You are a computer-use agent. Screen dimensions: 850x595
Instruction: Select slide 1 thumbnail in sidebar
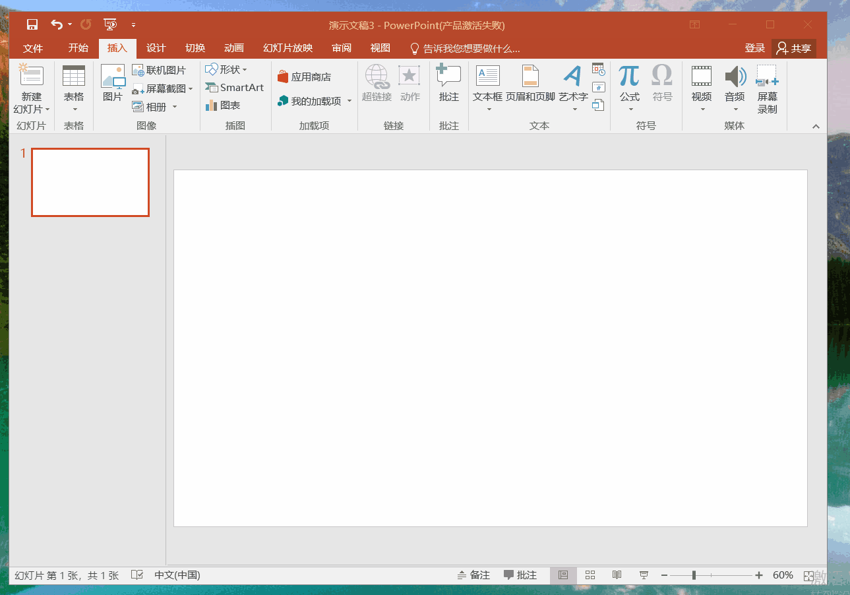coord(90,183)
